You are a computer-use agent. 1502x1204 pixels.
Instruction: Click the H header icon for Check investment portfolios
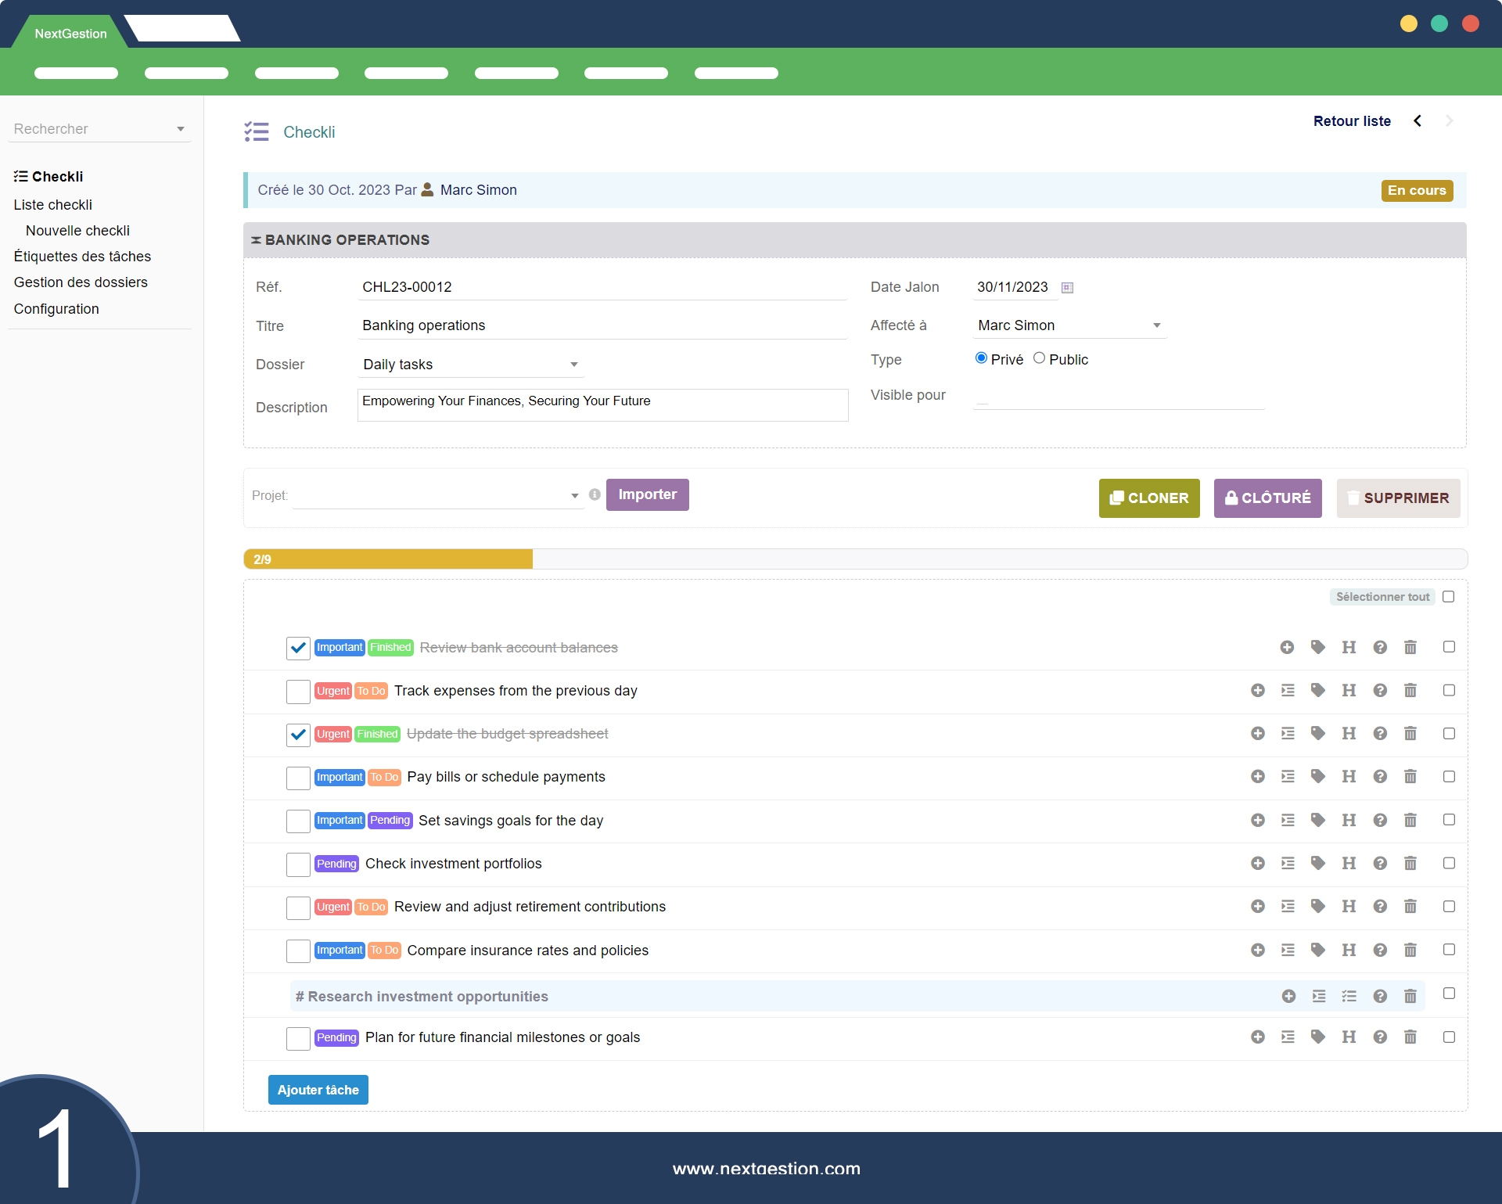[x=1349, y=864]
